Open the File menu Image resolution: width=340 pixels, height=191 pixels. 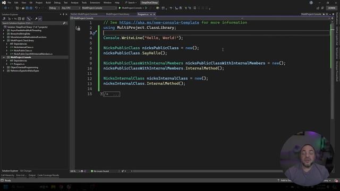point(10,3)
